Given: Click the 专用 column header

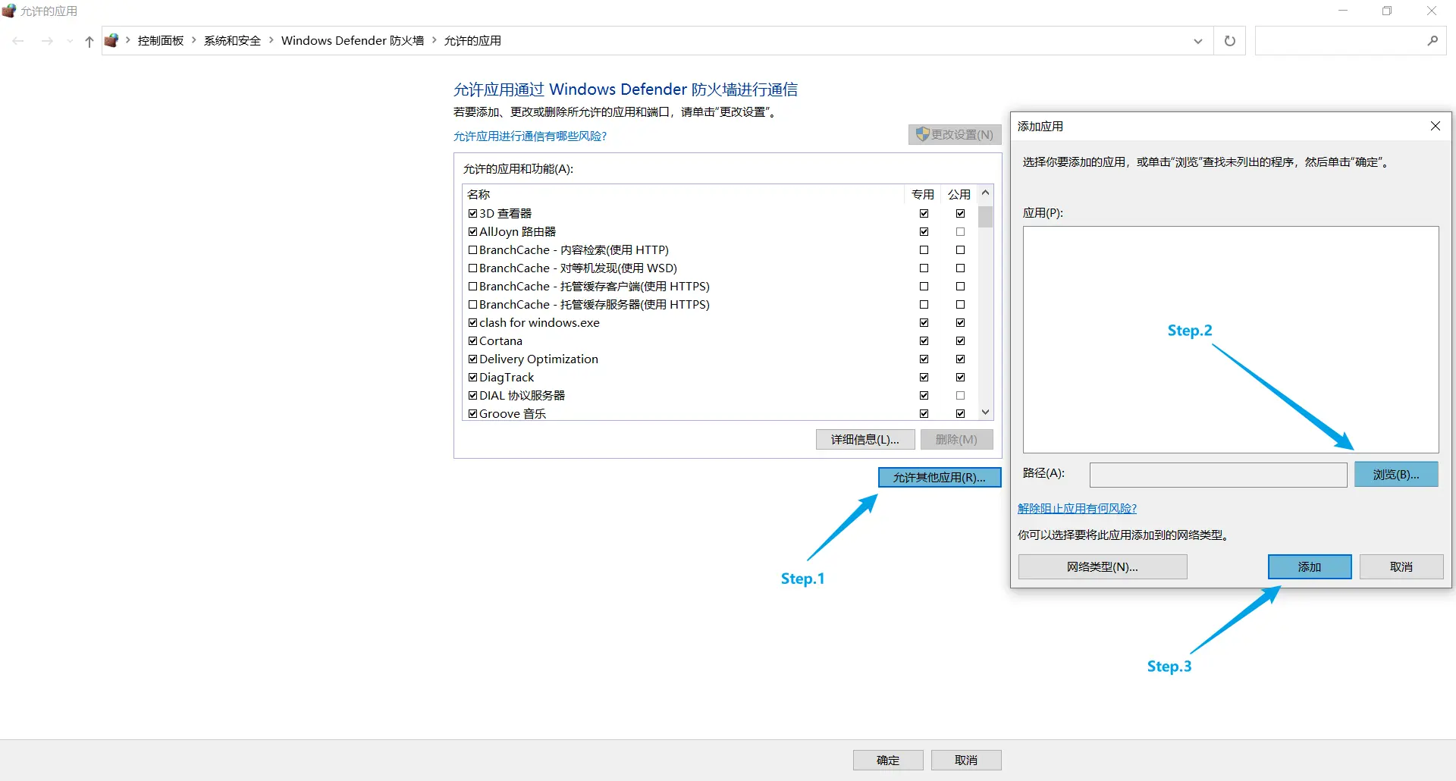Looking at the screenshot, I should 923,194.
